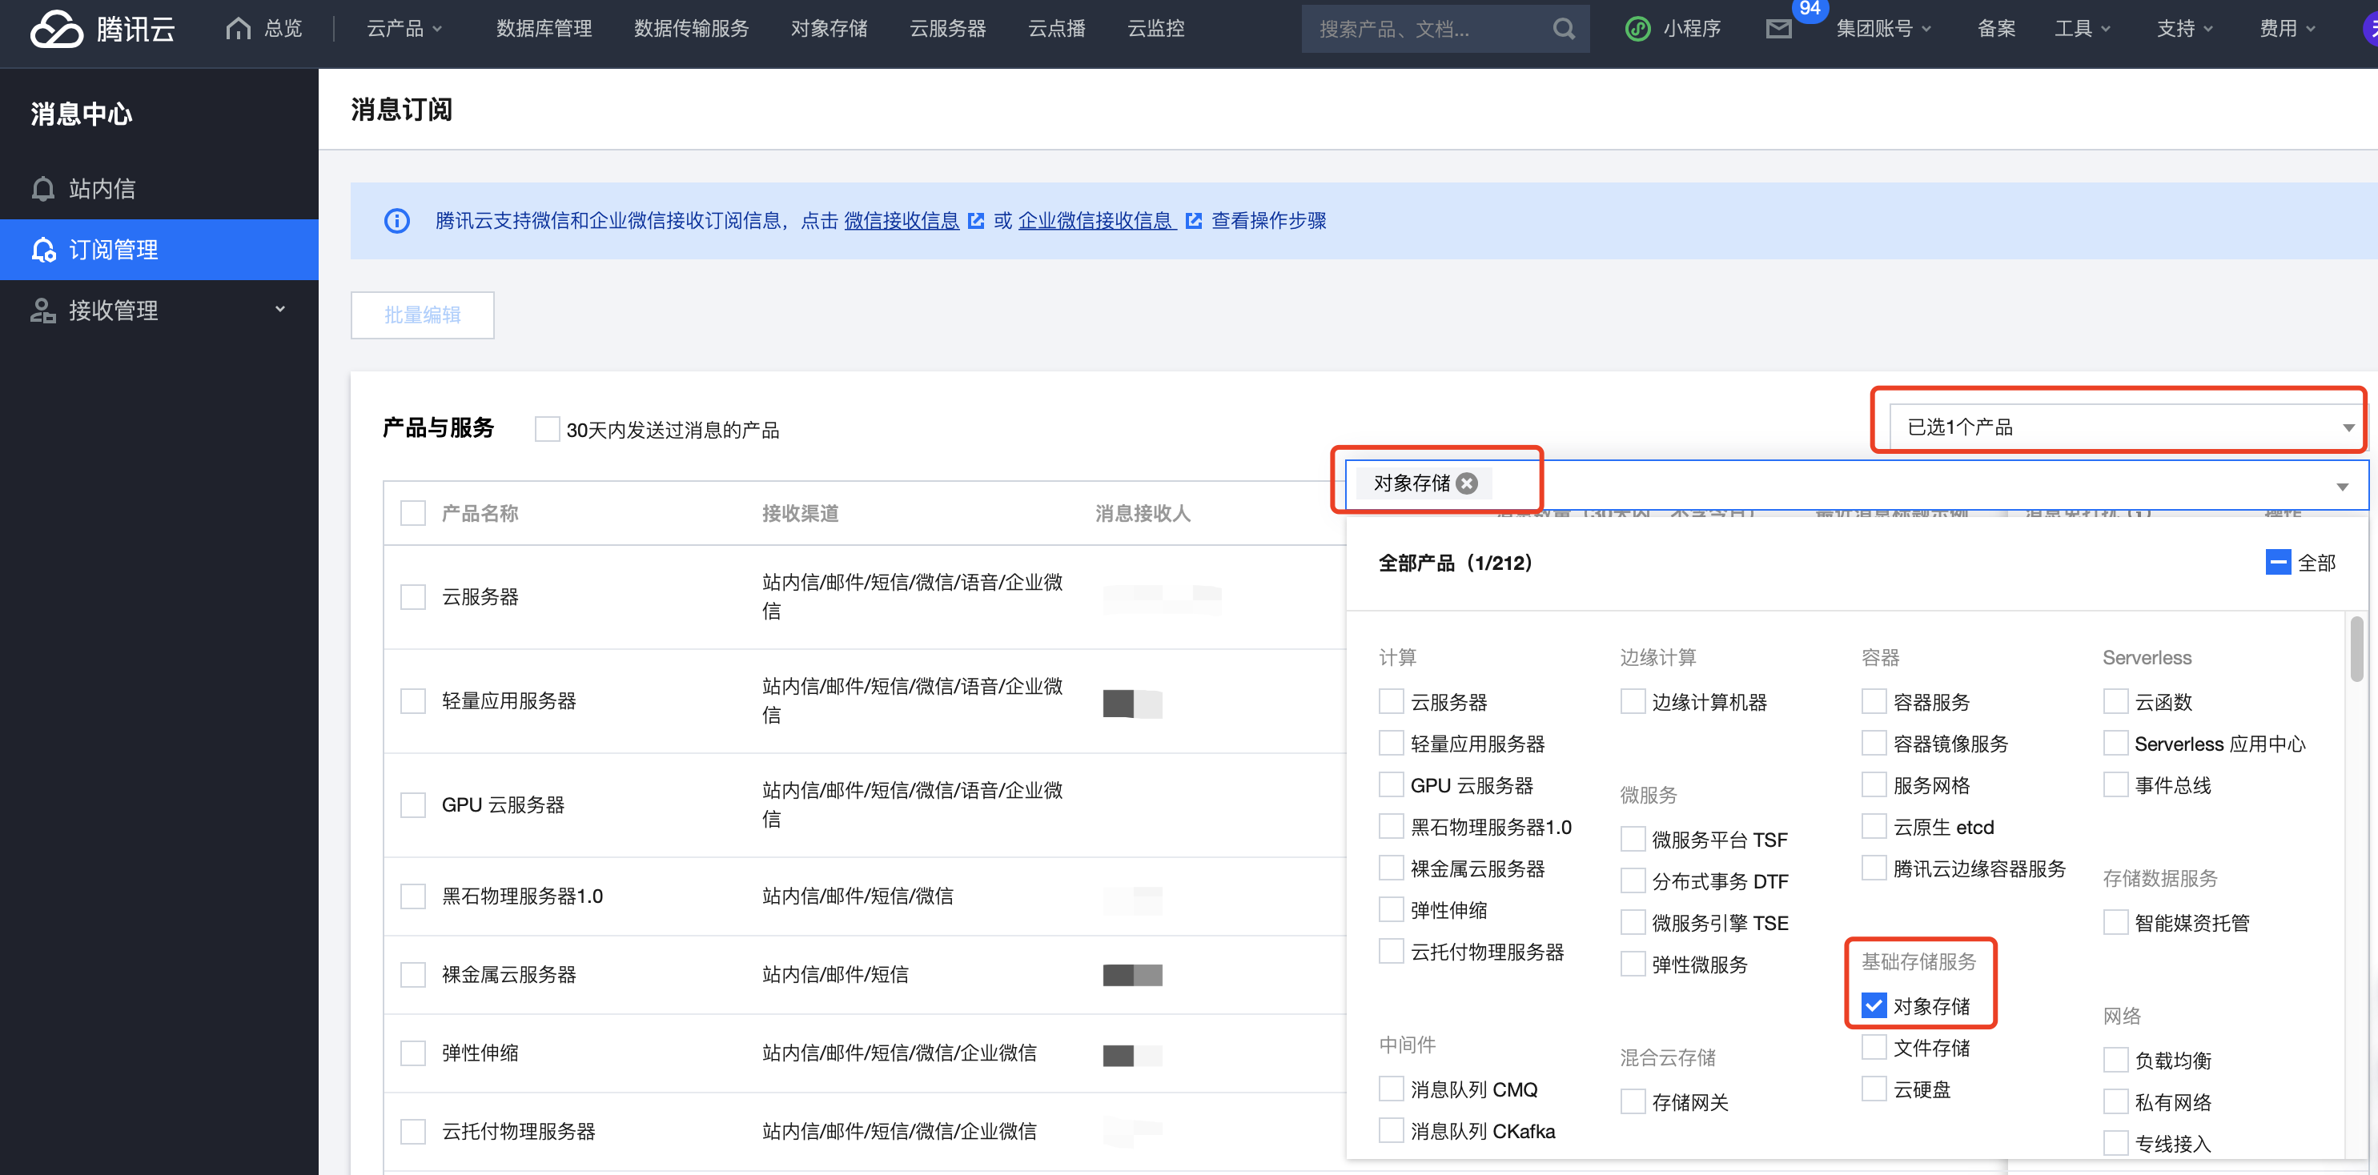The width and height of the screenshot is (2378, 1175).
Task: Collapse the 对象存储 tag select arrow
Action: click(x=2341, y=487)
